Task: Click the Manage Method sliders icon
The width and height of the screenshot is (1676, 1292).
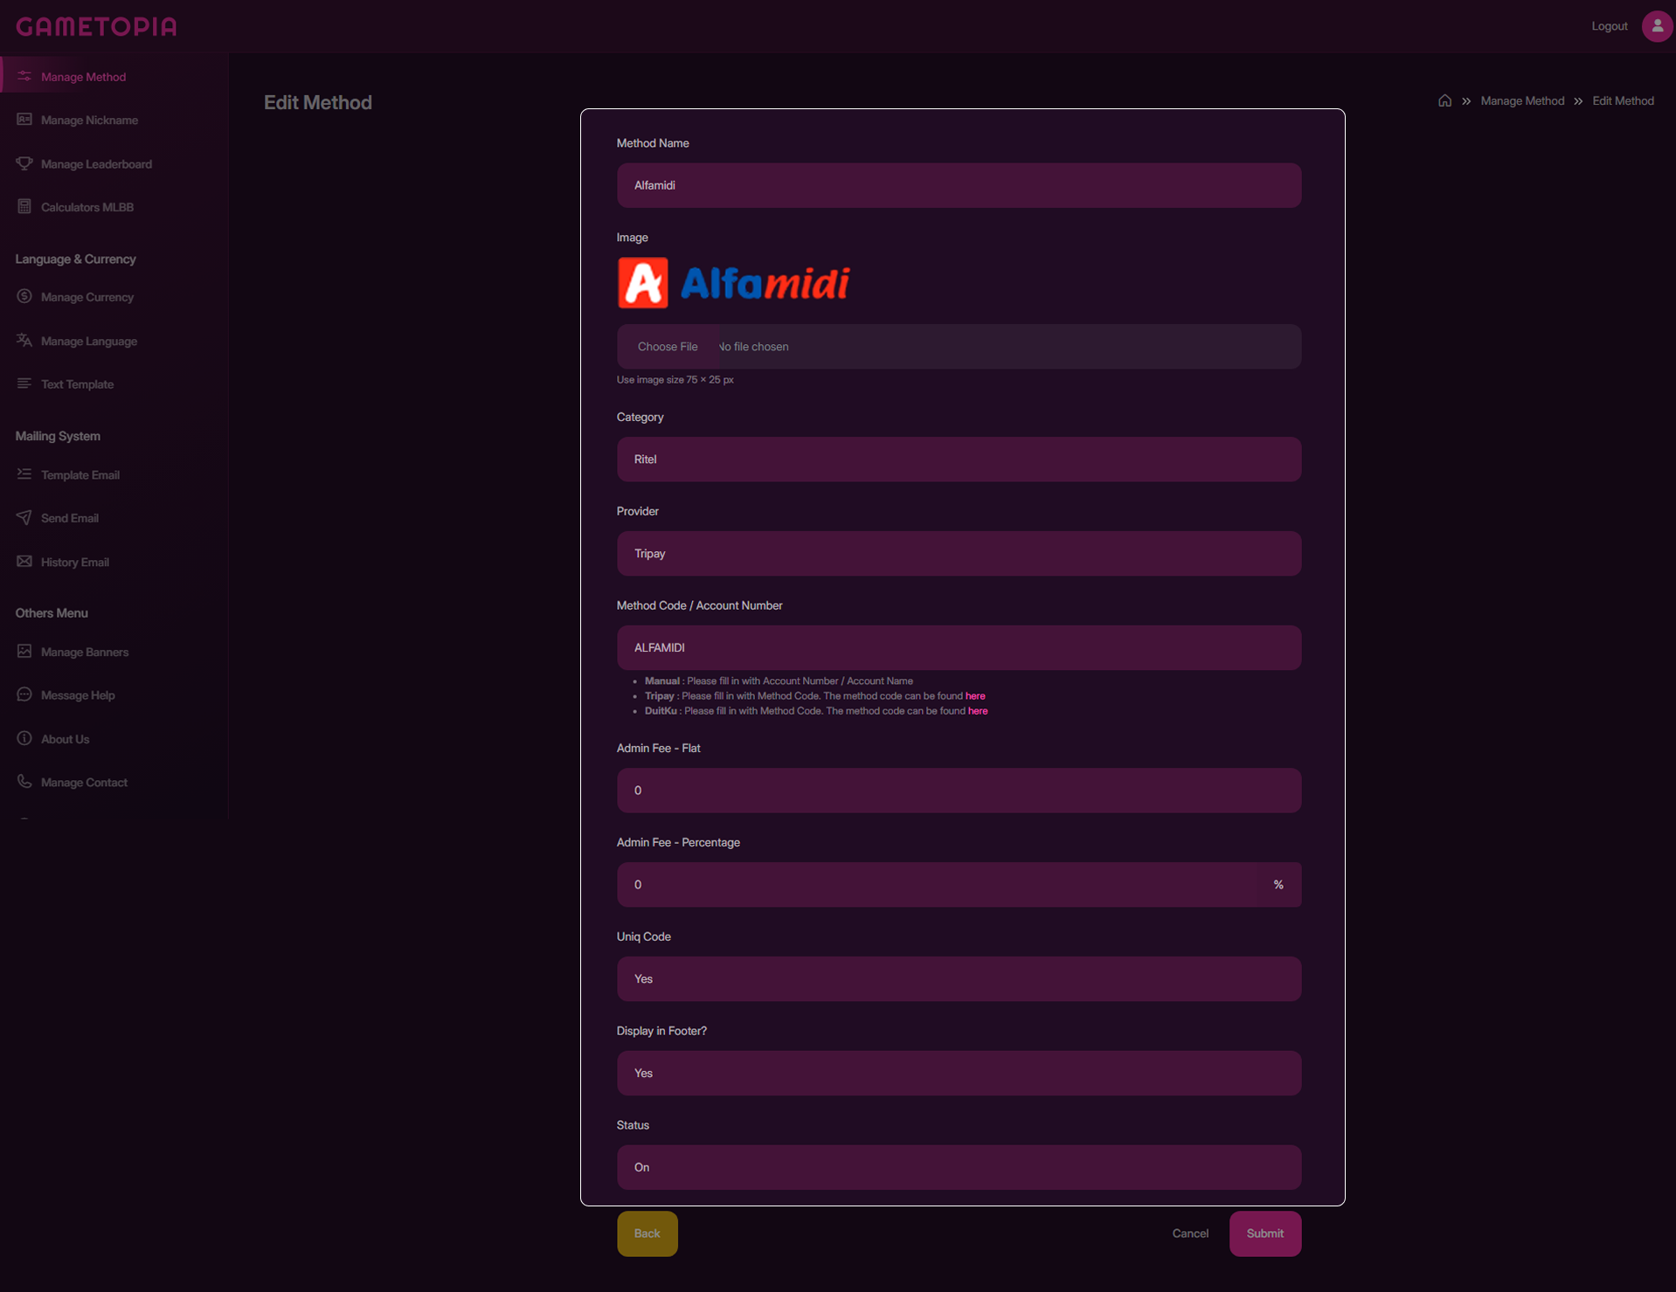Action: point(24,77)
